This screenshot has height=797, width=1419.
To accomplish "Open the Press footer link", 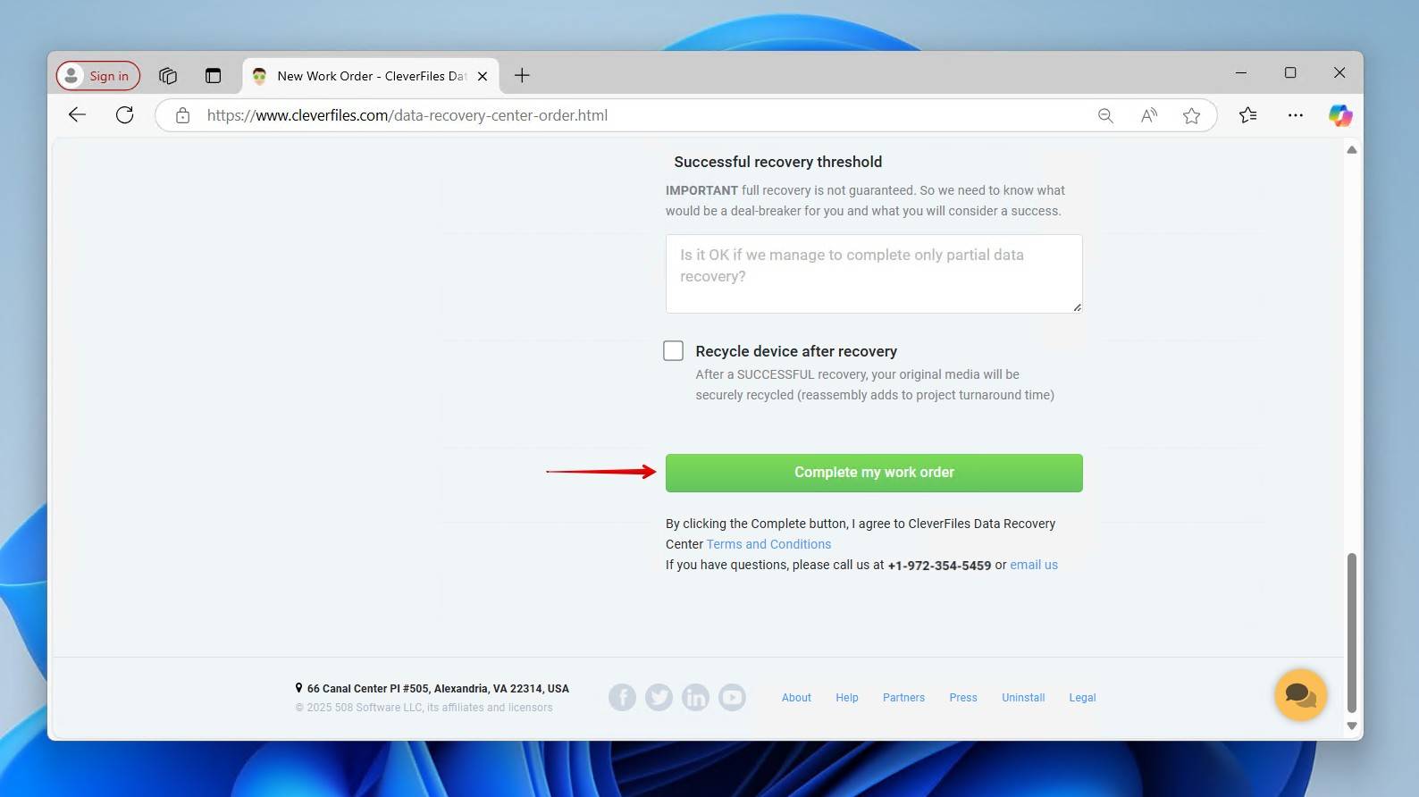I will pos(963,698).
